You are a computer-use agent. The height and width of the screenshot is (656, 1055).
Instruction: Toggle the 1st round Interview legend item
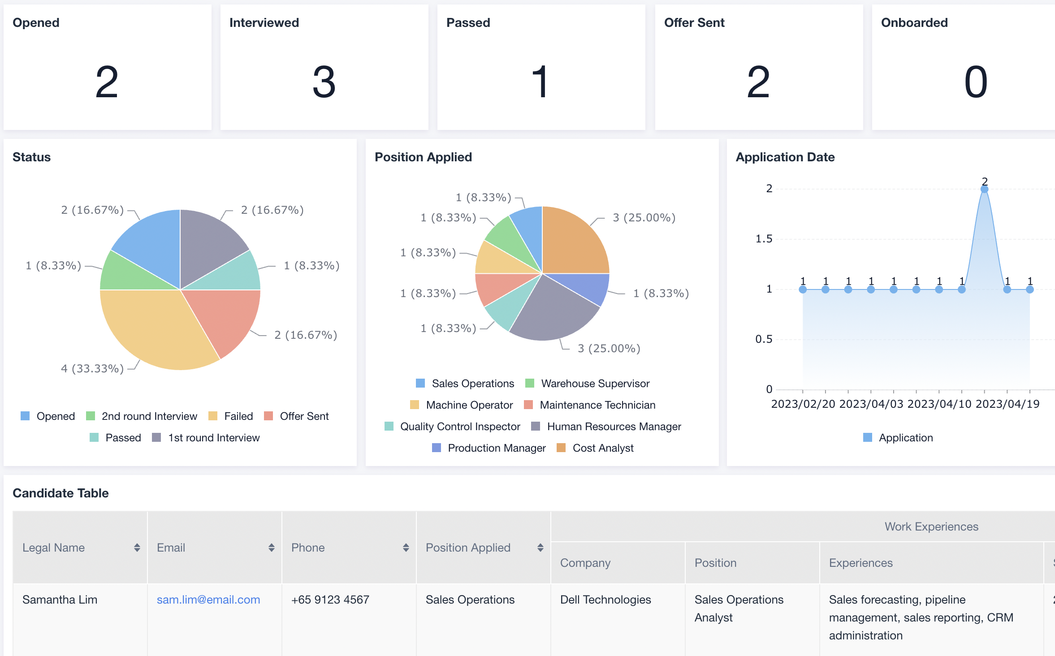click(206, 438)
